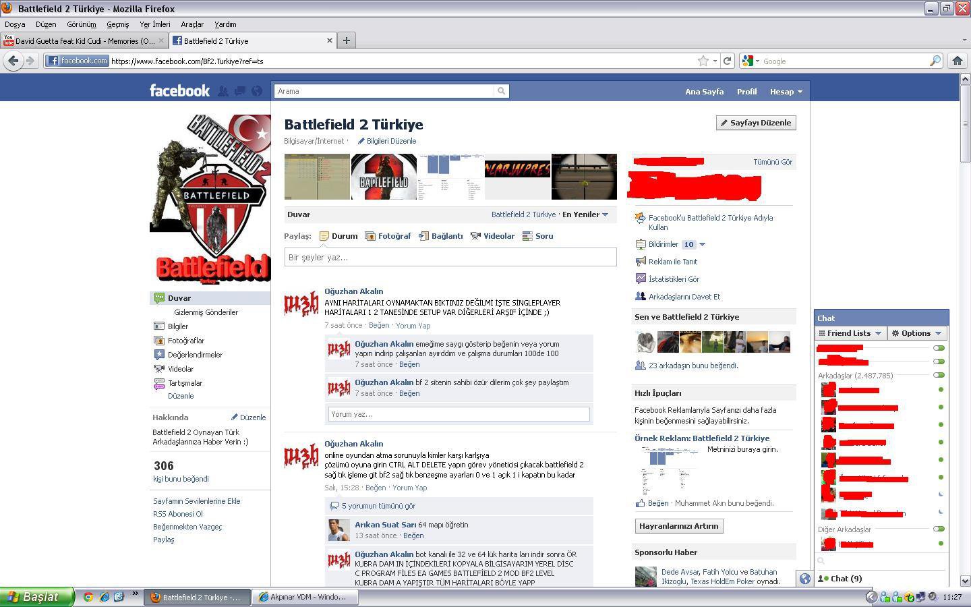
Task: Click the Firefox forward arrow button
Action: pyautogui.click(x=30, y=61)
